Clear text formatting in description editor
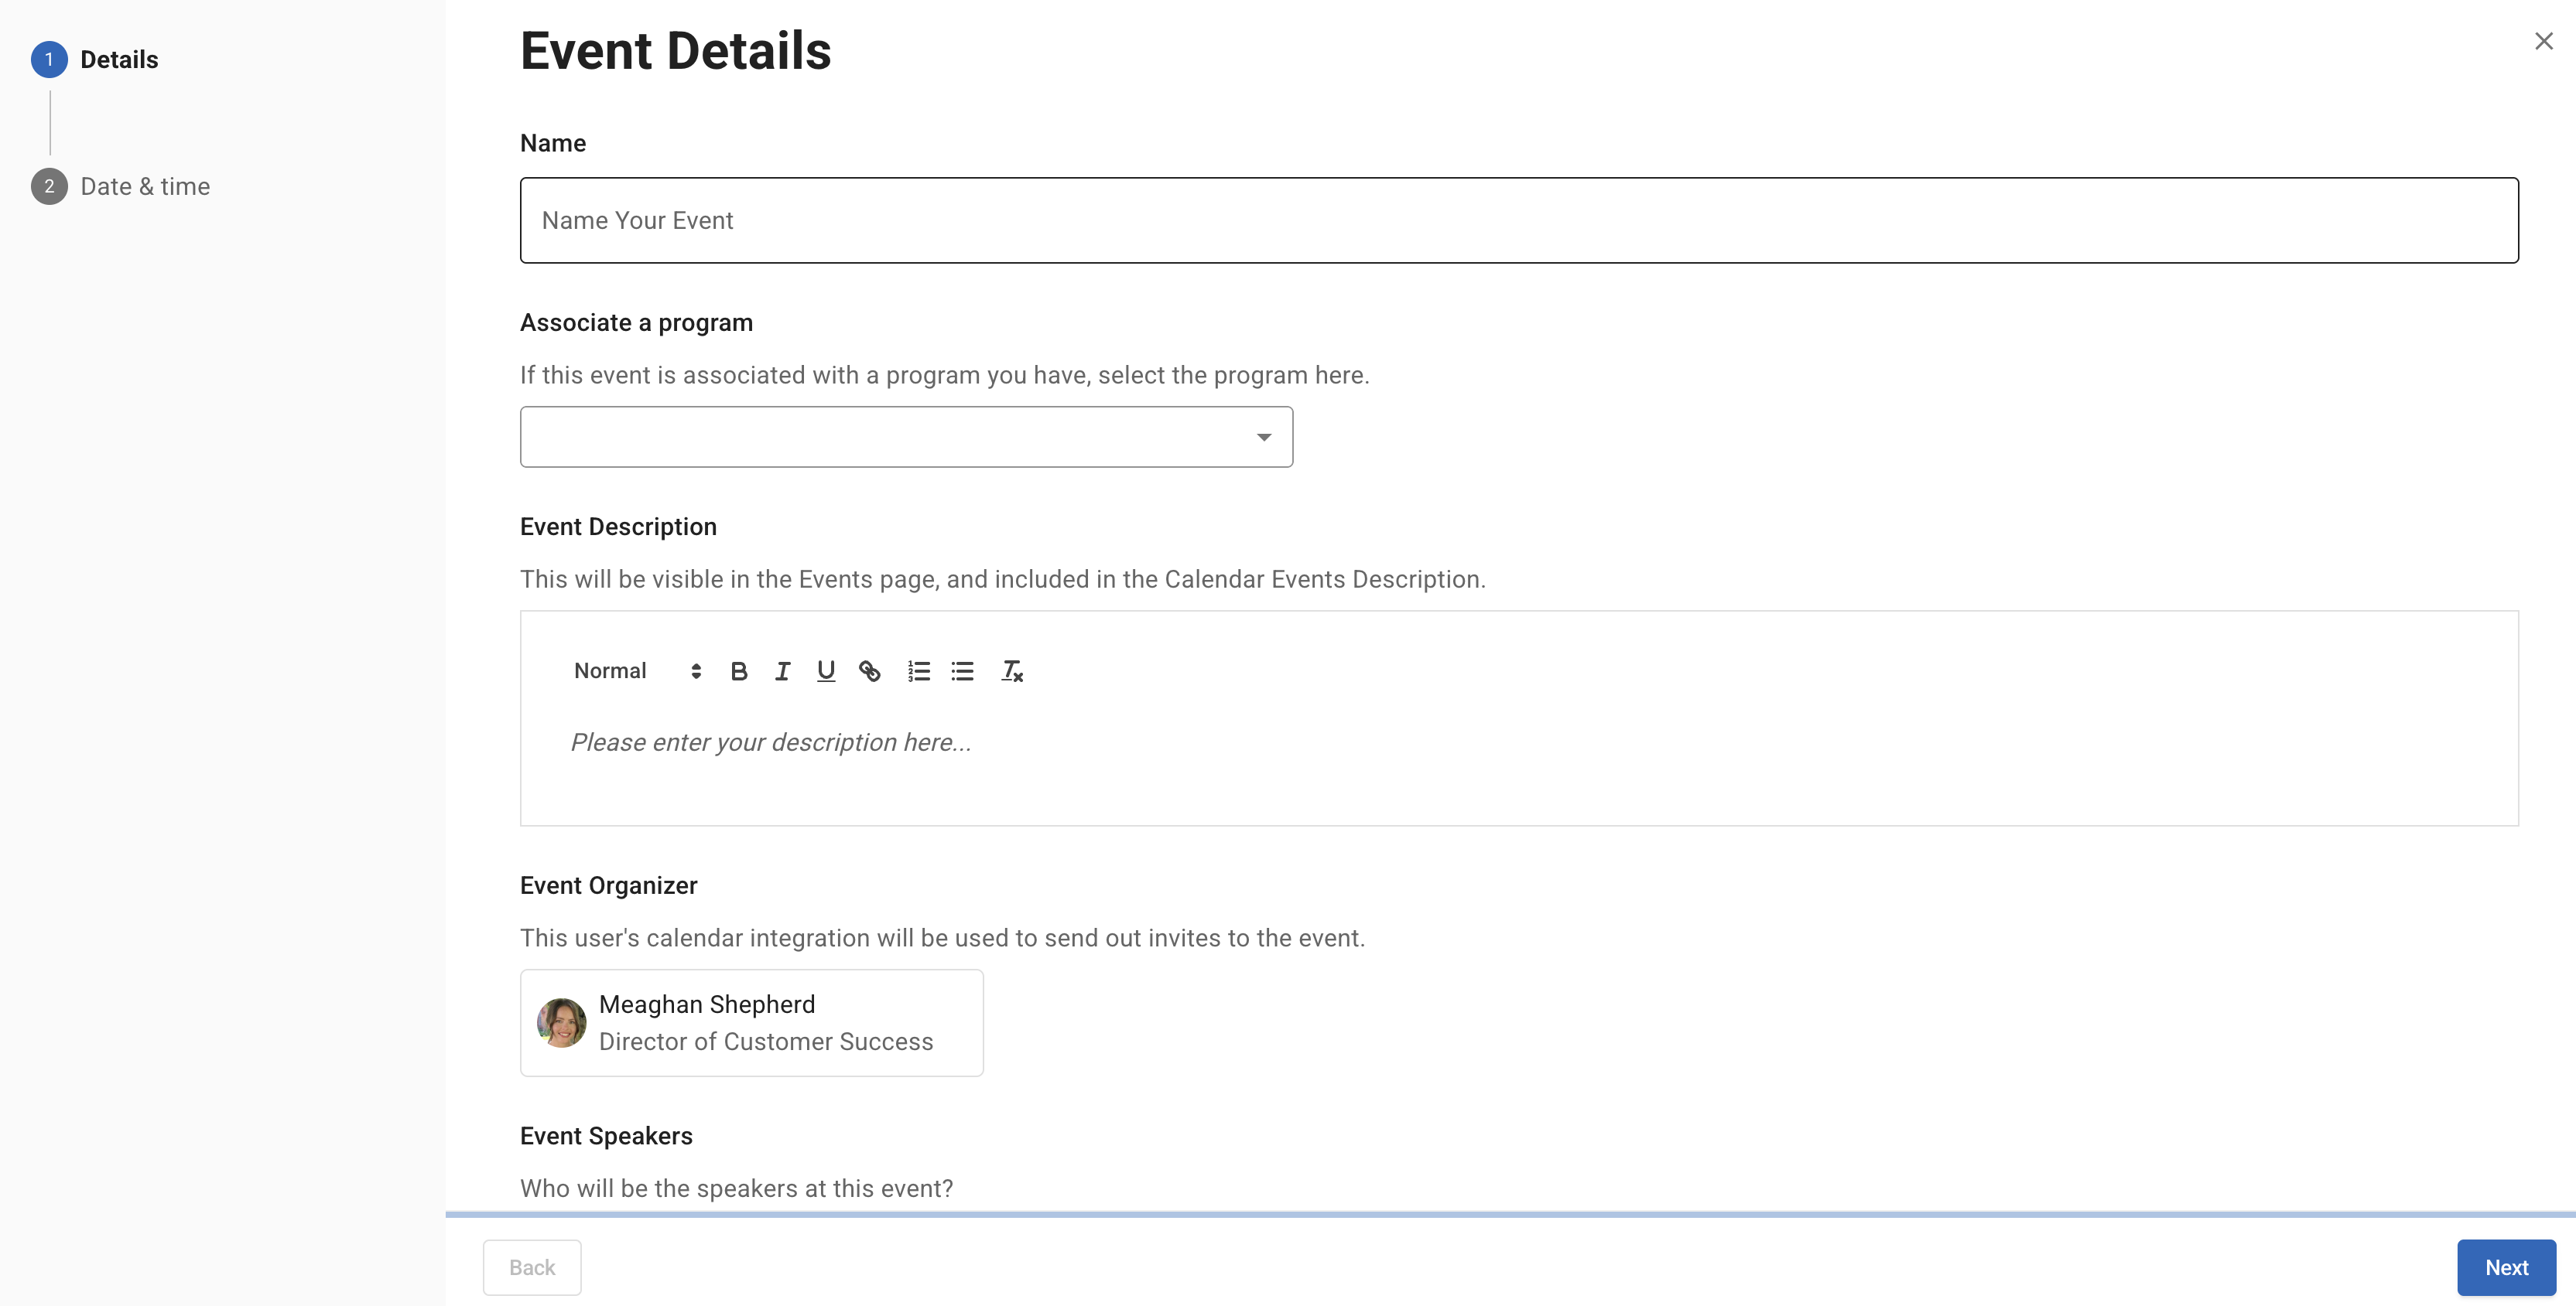The image size is (2576, 1306). pos(1012,671)
